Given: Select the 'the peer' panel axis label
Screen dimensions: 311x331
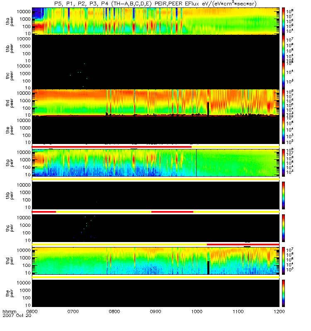Looking at the screenshot, I should click(x=10, y=130).
